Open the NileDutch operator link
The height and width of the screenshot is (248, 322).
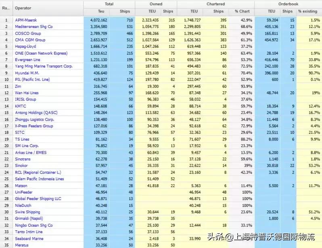(23, 206)
